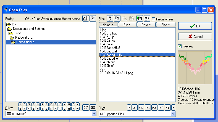Cut selected file with scissors icon
Image resolution: width=218 pixels, height=122 pixels.
tap(110, 18)
